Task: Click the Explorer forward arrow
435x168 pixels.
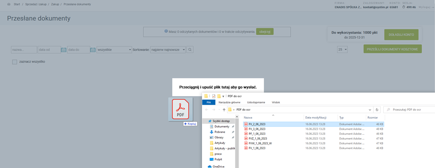Action: 213,110
